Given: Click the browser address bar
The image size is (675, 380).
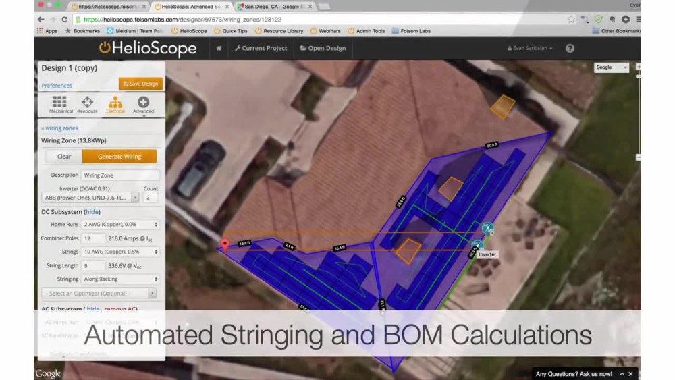Looking at the screenshot, I should pyautogui.click(x=319, y=20).
